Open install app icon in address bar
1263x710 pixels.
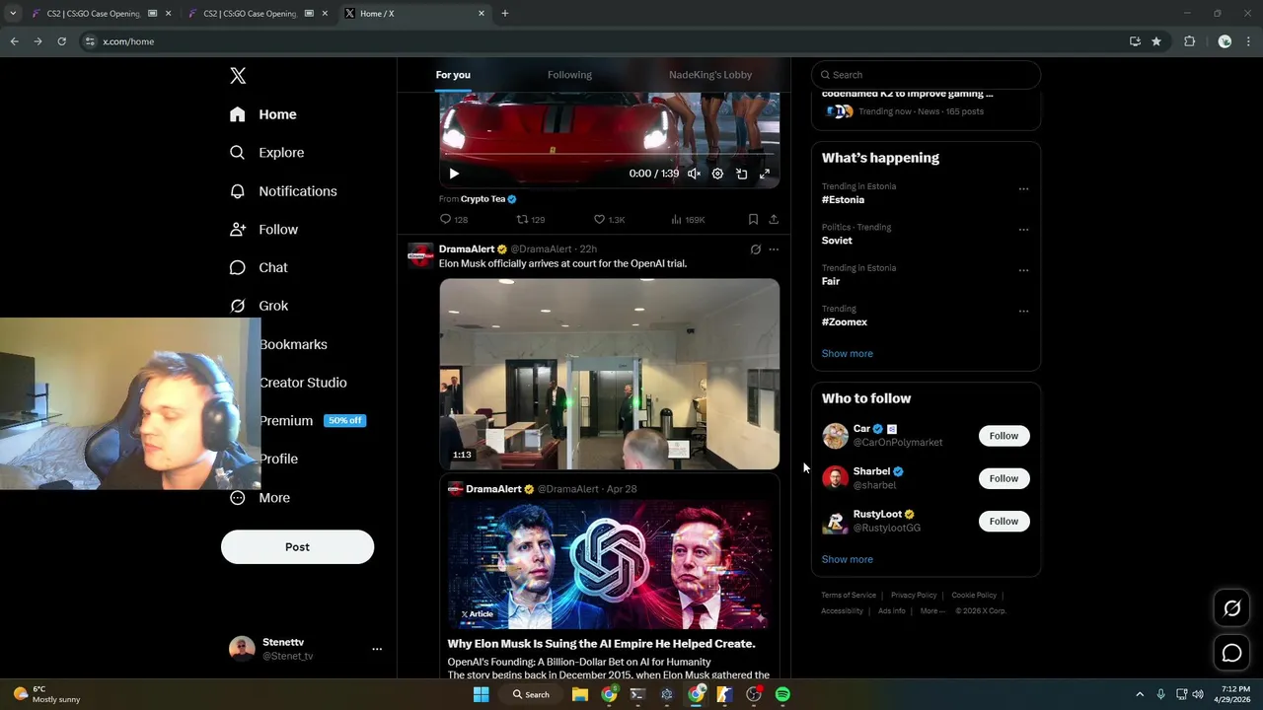tap(1135, 41)
